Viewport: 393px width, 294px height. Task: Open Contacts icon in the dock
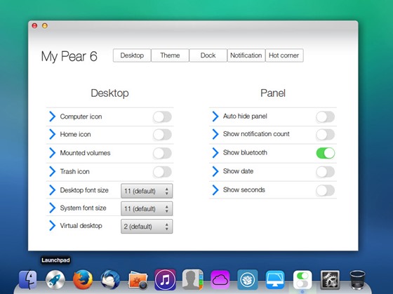coord(192,279)
